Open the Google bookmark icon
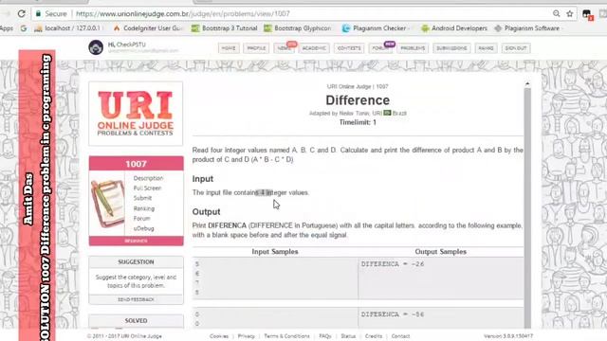This screenshot has width=607, height=341. 24,28
